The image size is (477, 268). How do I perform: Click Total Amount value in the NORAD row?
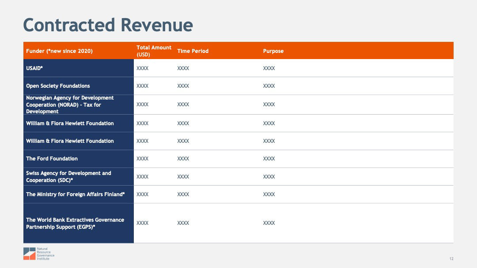pyautogui.click(x=142, y=104)
